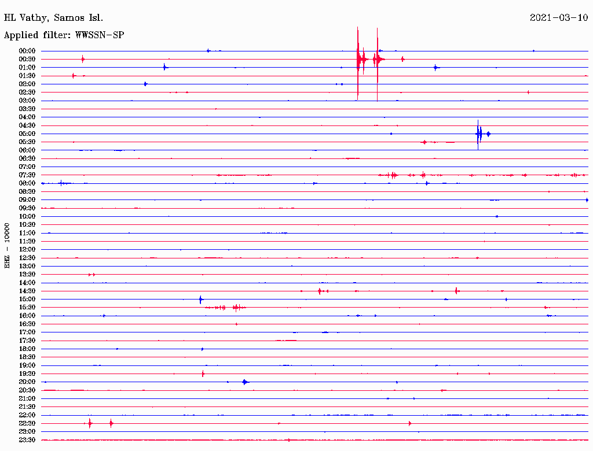This screenshot has height=451, width=593.
Task: Select the 06:00 time label
Action: 27,150
